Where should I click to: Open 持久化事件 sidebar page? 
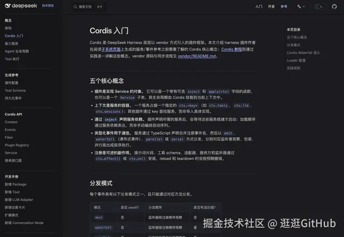pos(13,98)
